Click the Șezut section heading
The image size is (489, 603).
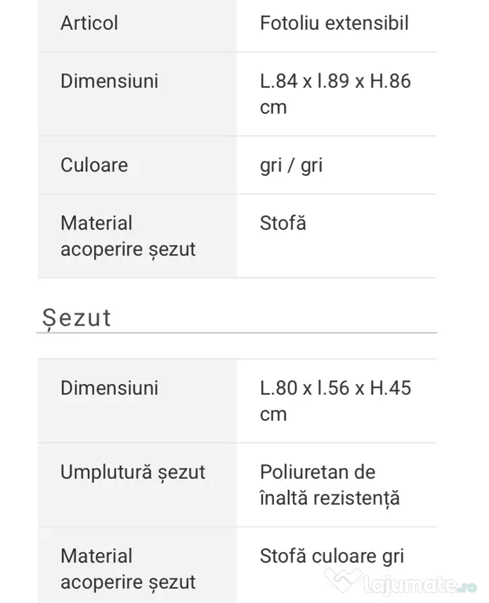click(77, 317)
